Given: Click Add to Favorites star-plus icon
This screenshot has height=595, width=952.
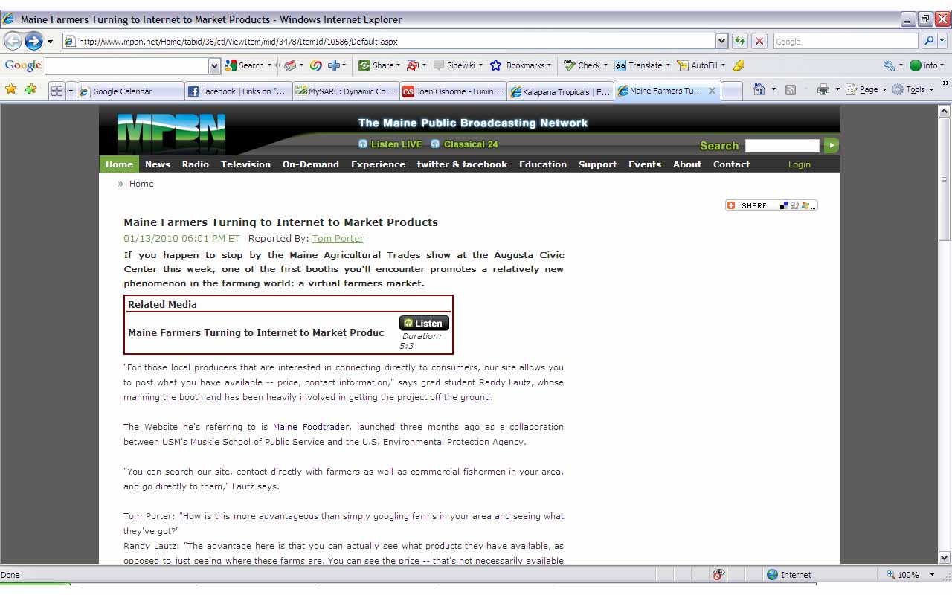Looking at the screenshot, I should (30, 89).
